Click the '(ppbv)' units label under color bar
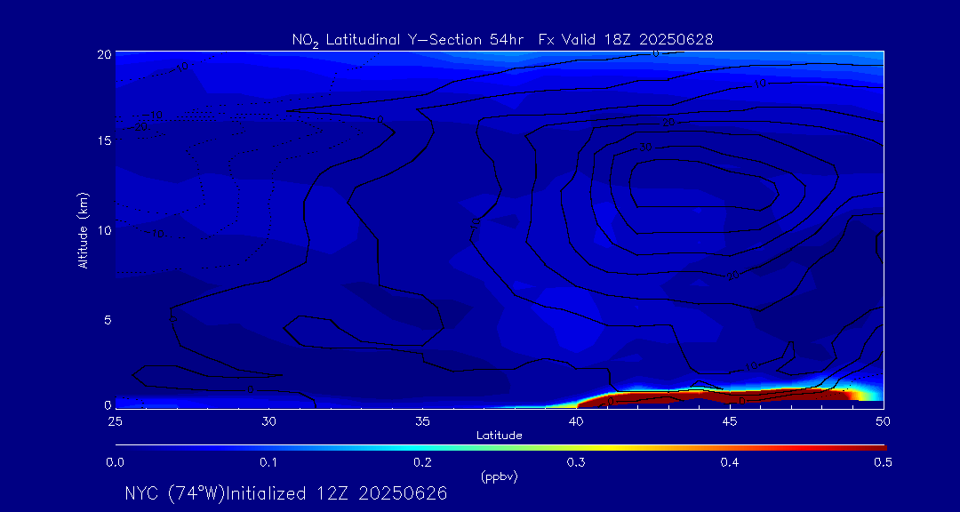960x512 pixels. pos(500,477)
